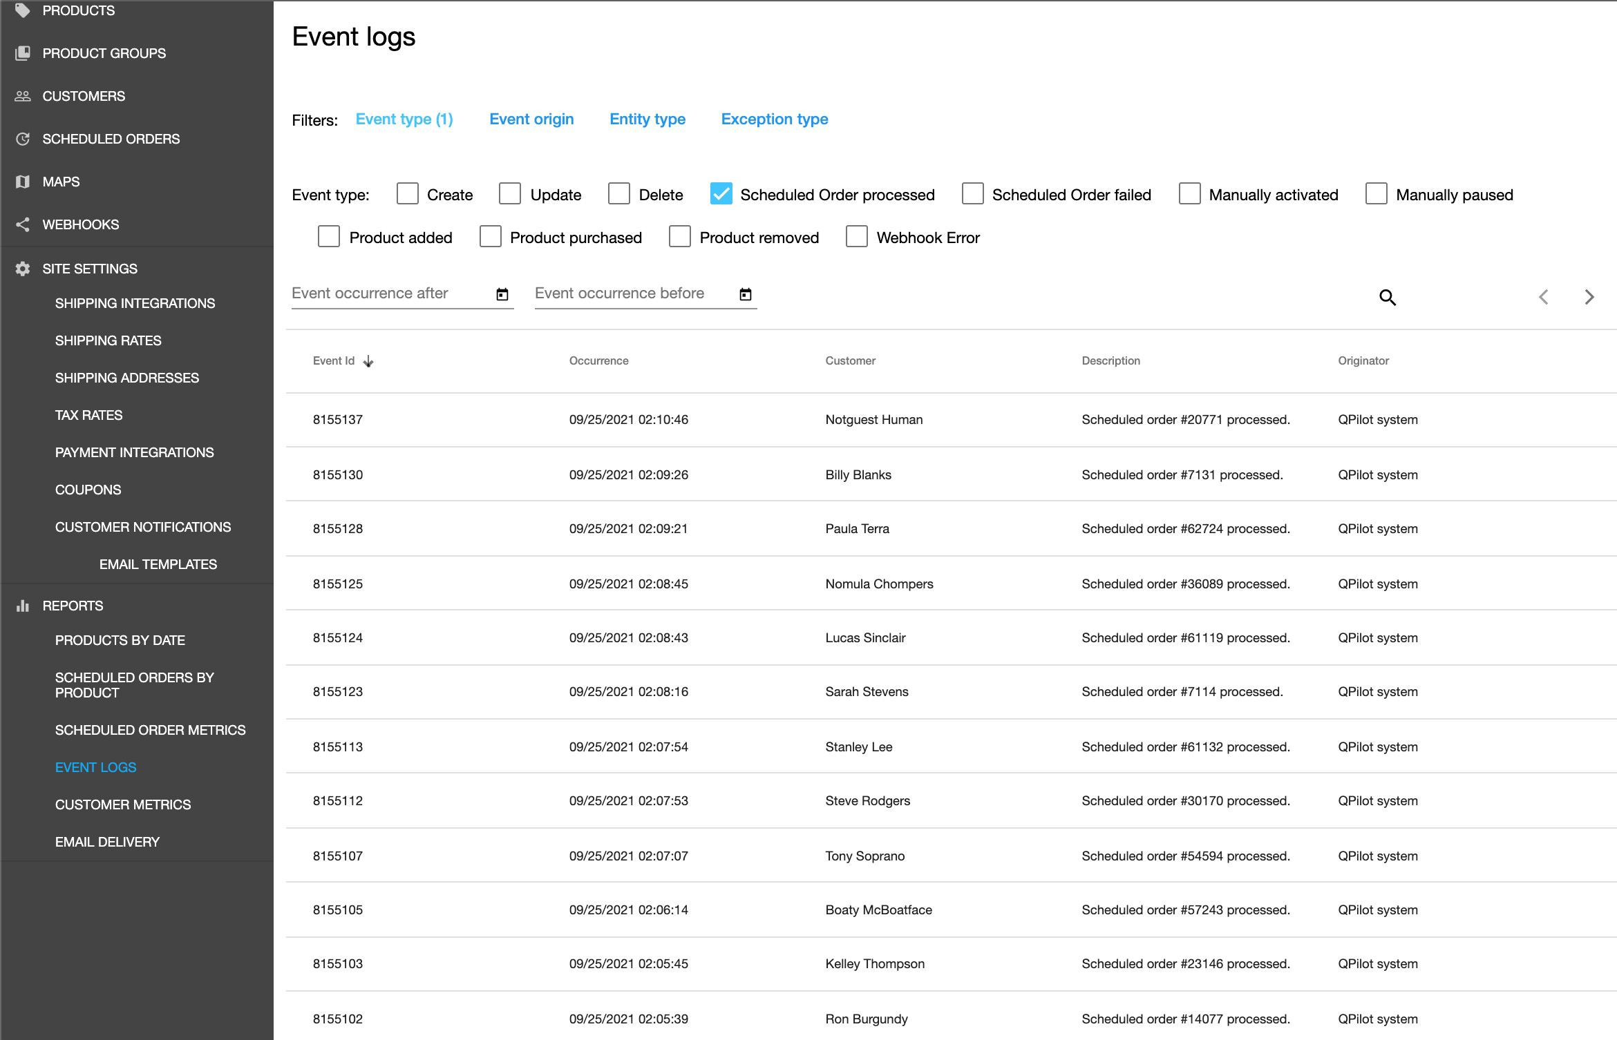Click the Webhooks share icon in the sidebar
The image size is (1617, 1040).
point(23,224)
